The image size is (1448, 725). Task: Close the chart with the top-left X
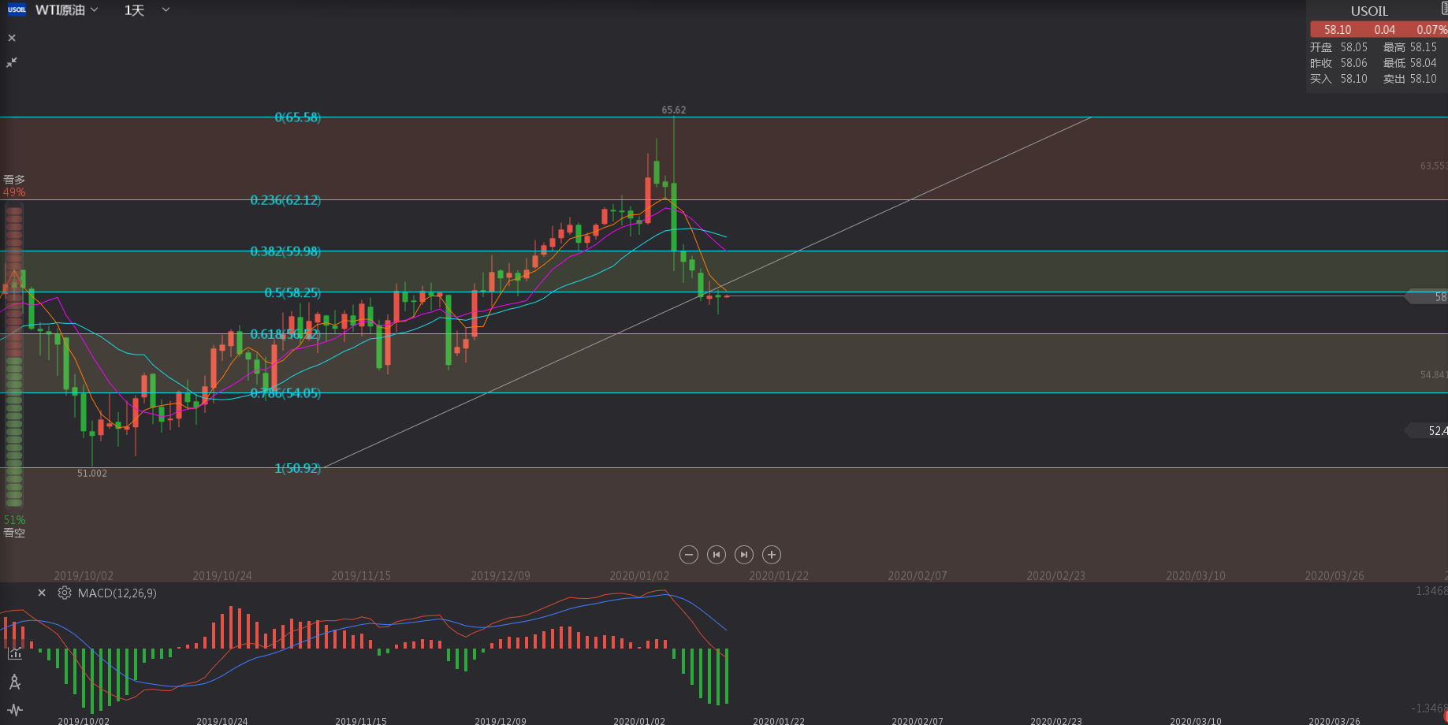pos(12,38)
